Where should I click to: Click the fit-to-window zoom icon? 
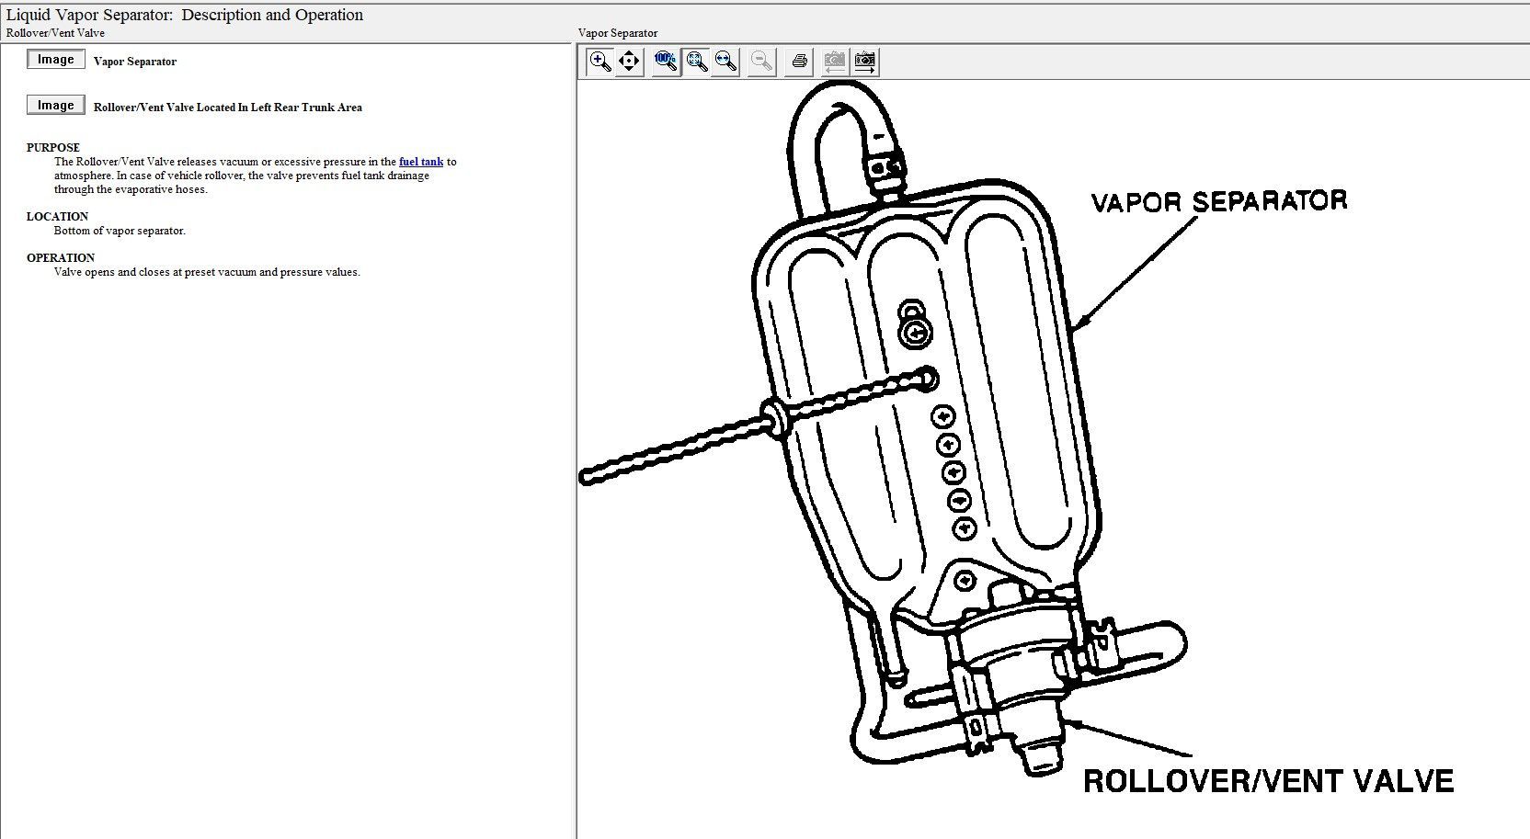697,62
